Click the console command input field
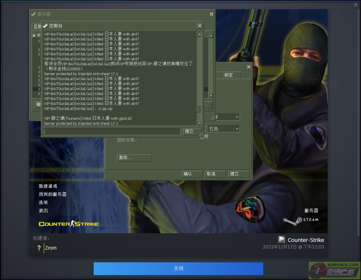 click(x=112, y=132)
